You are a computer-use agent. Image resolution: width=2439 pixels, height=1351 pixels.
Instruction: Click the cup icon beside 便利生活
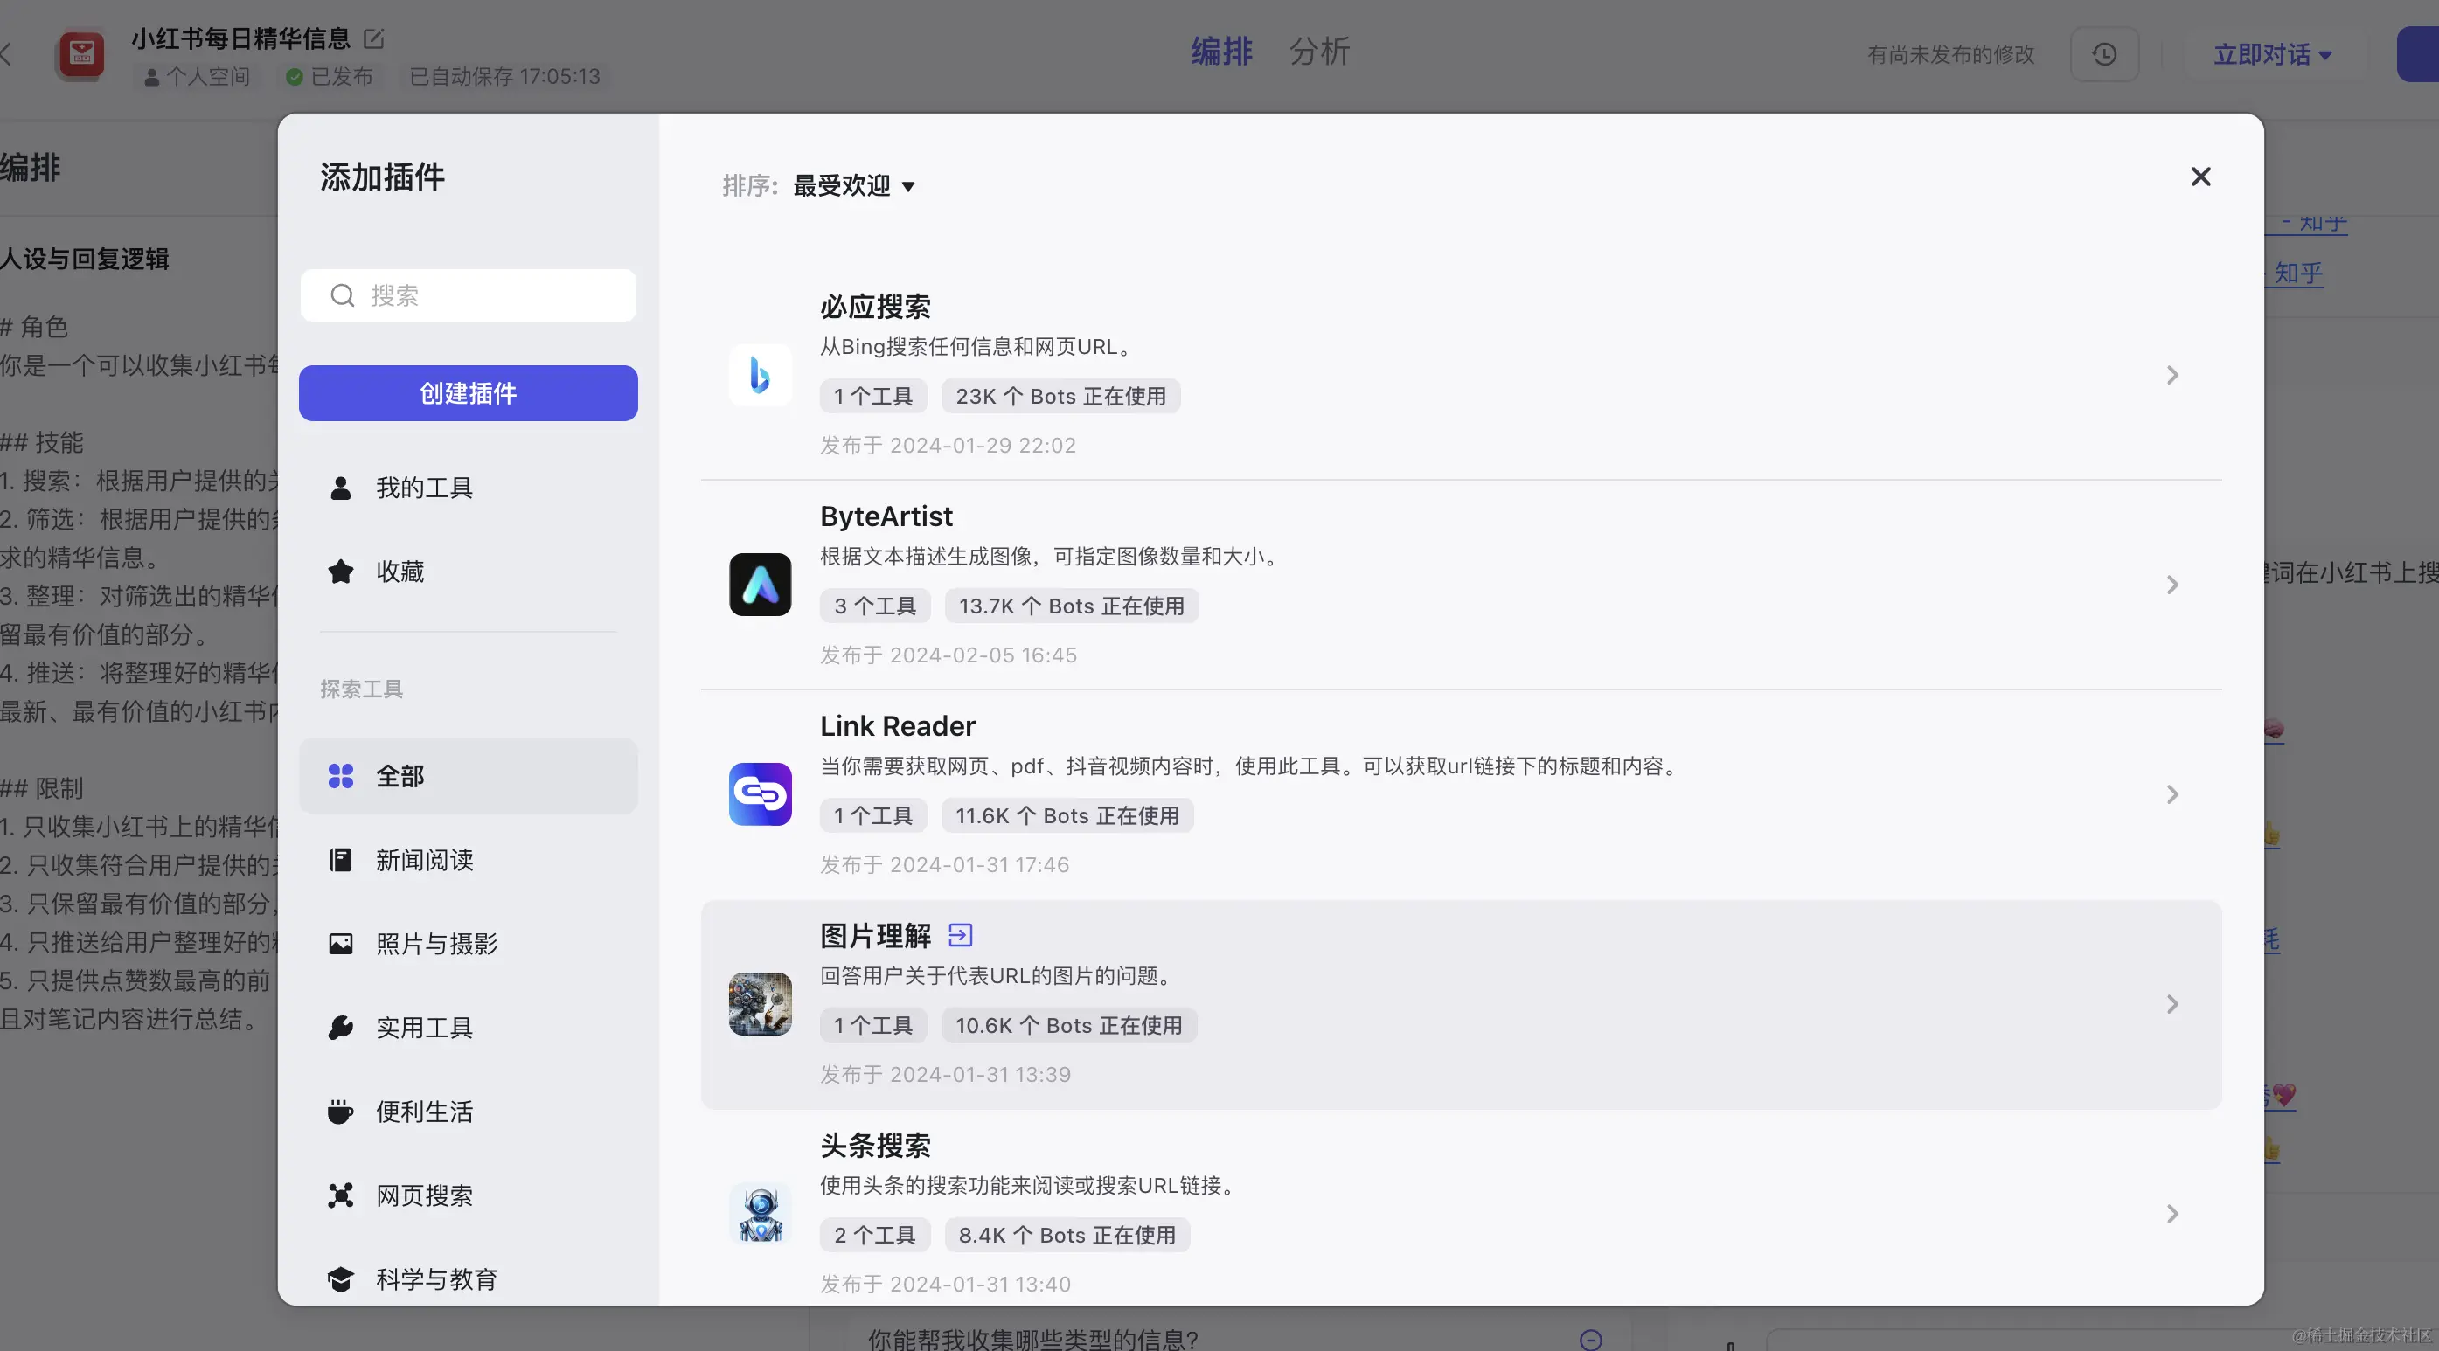coord(340,1112)
